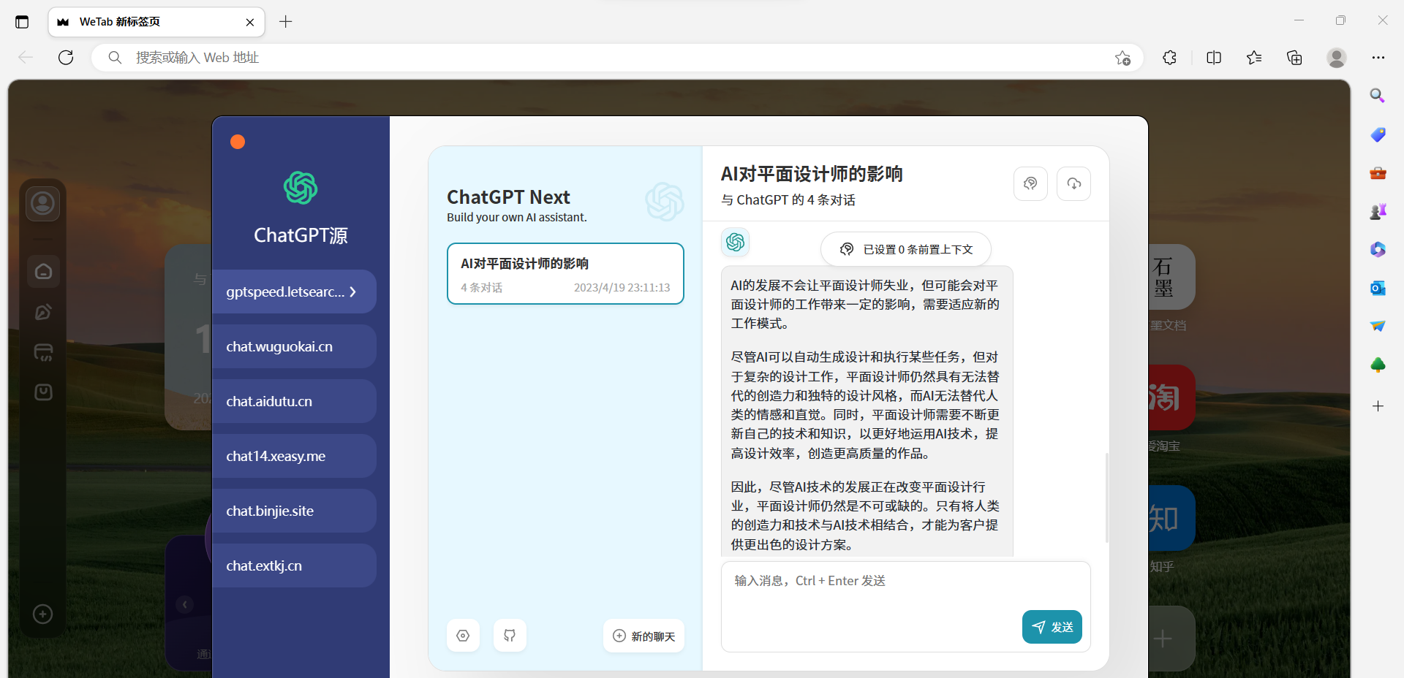
Task: Open the Edge sidebar Outlook icon
Action: [1378, 288]
